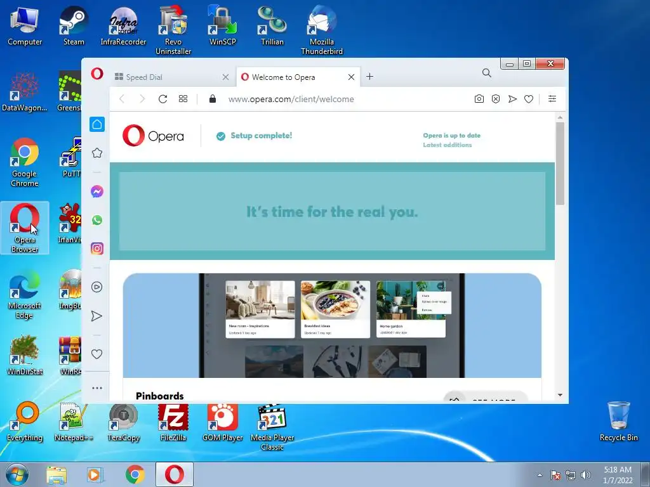This screenshot has width=650, height=487.
Task: Click the Opera is up to date link
Action: [x=451, y=136]
